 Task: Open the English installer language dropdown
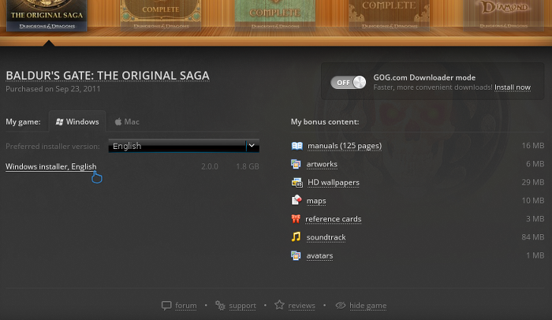(184, 146)
